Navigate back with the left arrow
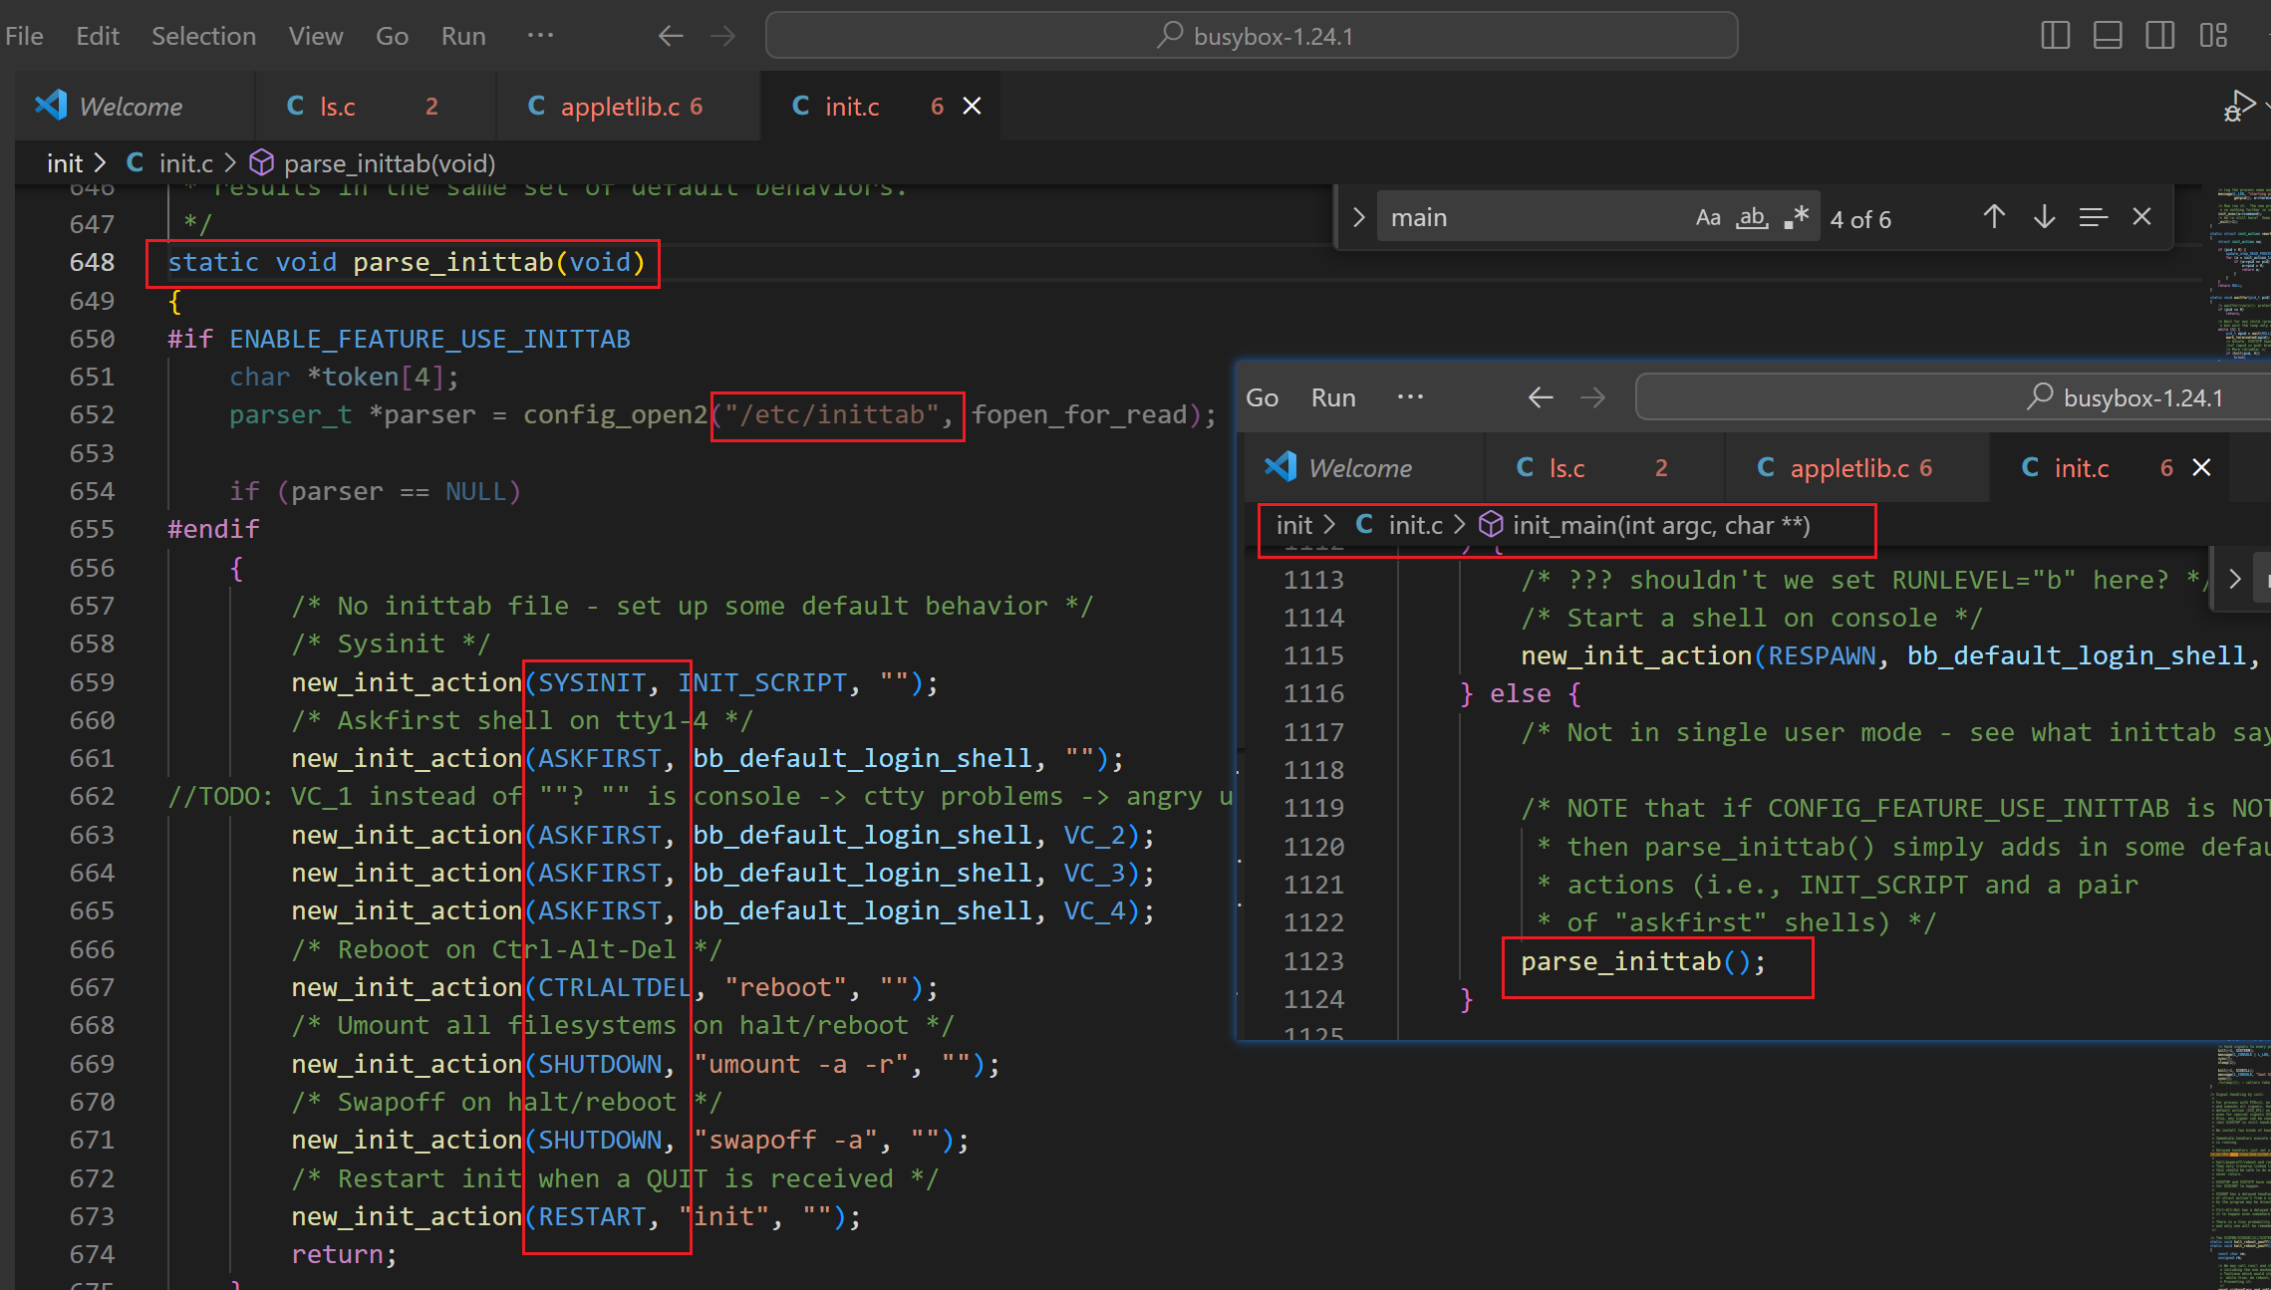 click(671, 36)
